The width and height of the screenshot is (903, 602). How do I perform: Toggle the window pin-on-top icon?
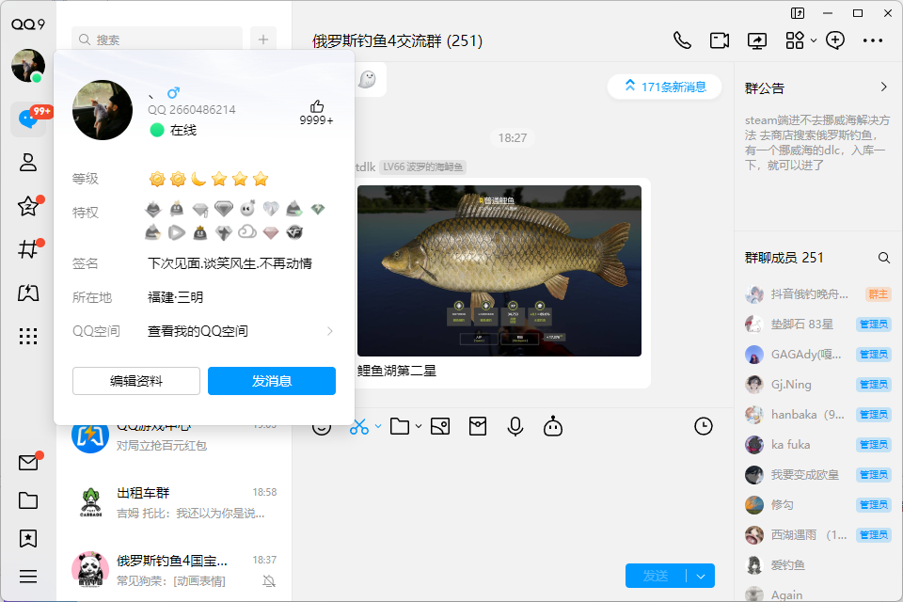click(798, 13)
